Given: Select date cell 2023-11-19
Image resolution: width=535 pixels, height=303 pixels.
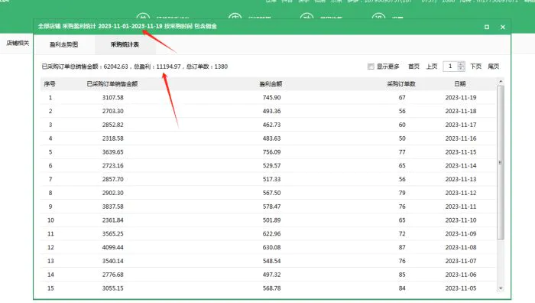Looking at the screenshot, I should coord(461,97).
